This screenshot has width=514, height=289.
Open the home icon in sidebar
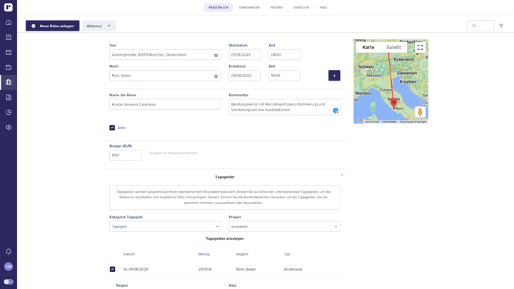point(9,22)
